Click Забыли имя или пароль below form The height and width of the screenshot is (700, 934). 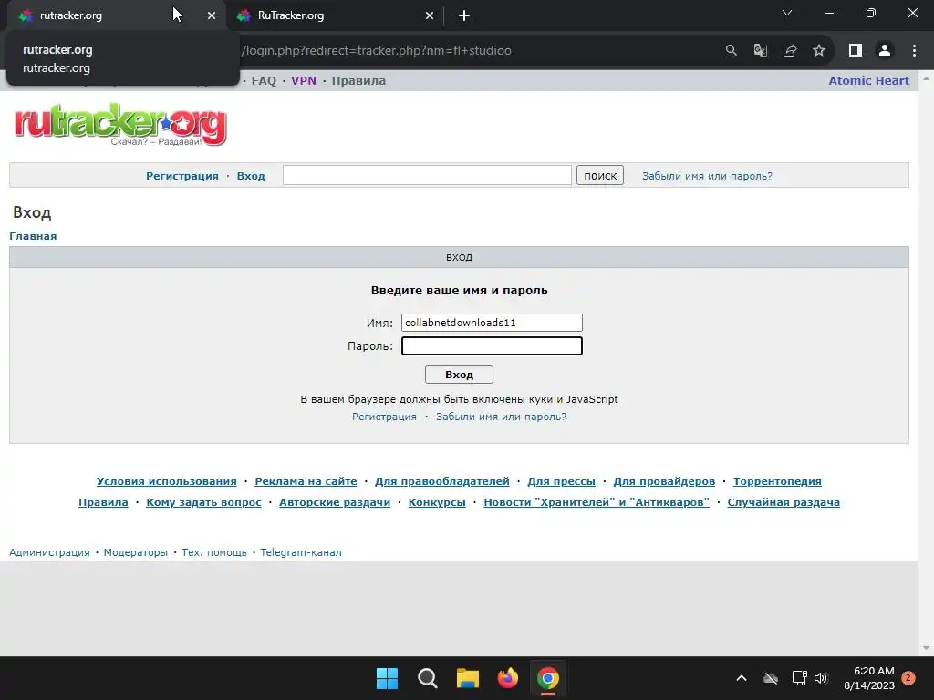(x=501, y=417)
